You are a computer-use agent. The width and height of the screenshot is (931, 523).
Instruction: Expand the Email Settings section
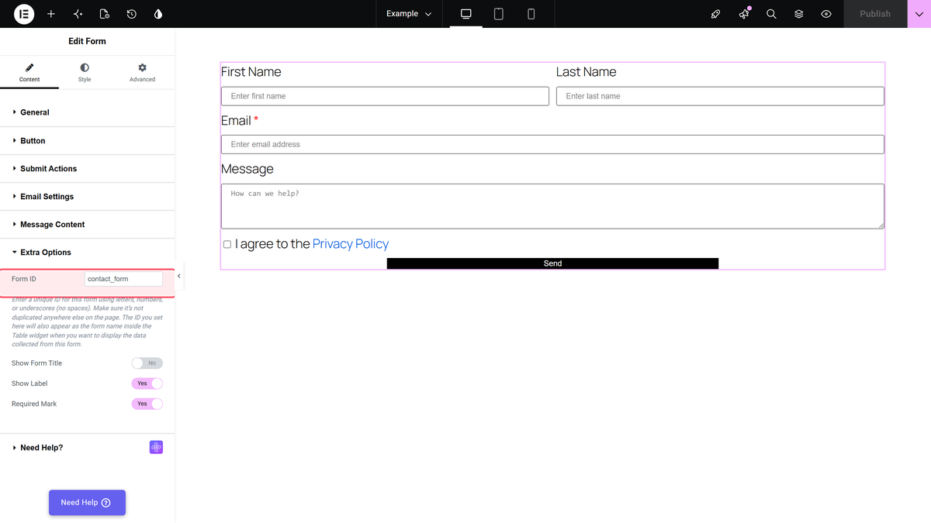click(x=87, y=197)
